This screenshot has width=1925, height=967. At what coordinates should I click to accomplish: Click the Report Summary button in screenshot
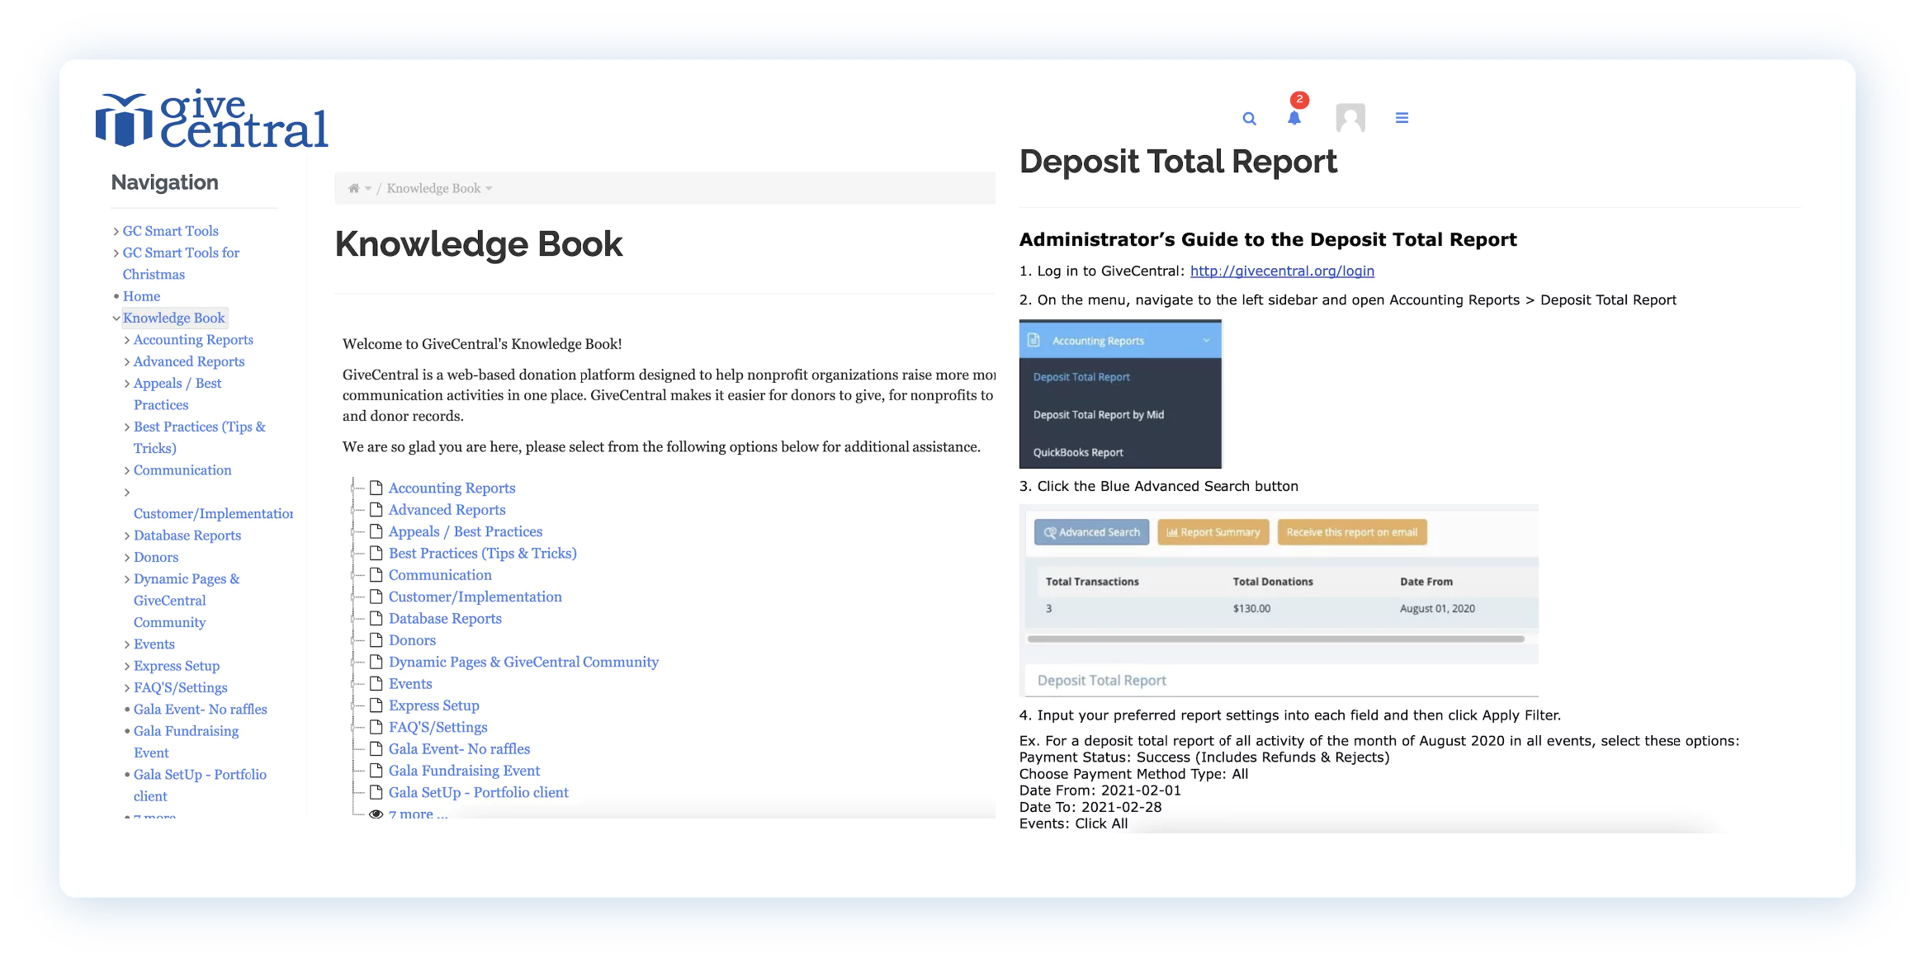[1213, 532]
